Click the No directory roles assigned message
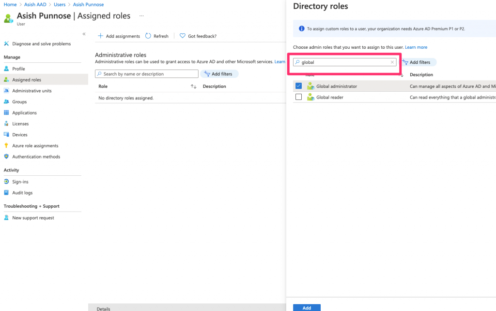The image size is (496, 311). (x=126, y=98)
